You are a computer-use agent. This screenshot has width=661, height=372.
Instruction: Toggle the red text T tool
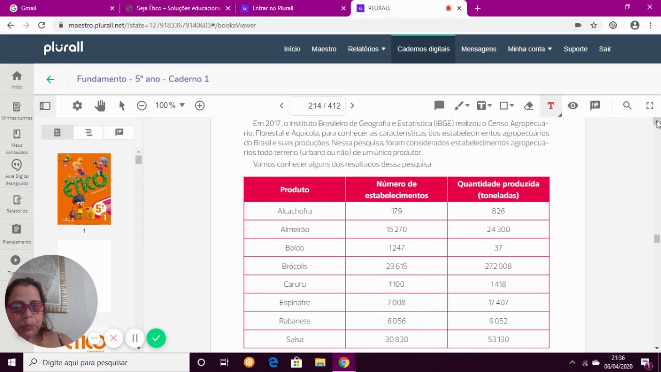[x=550, y=105]
